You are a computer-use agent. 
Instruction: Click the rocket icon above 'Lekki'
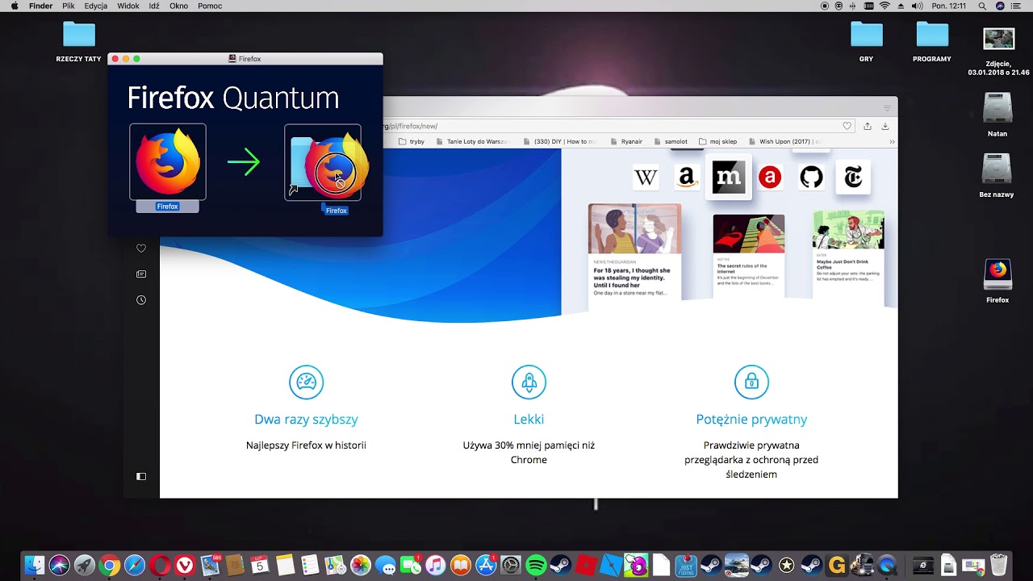coord(529,382)
